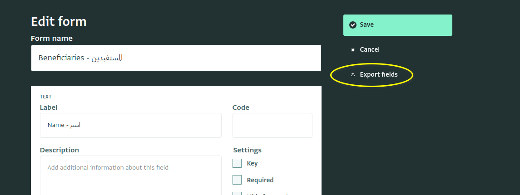Click the checkmark icon on the Save button
The image size is (520, 195).
[x=353, y=25]
